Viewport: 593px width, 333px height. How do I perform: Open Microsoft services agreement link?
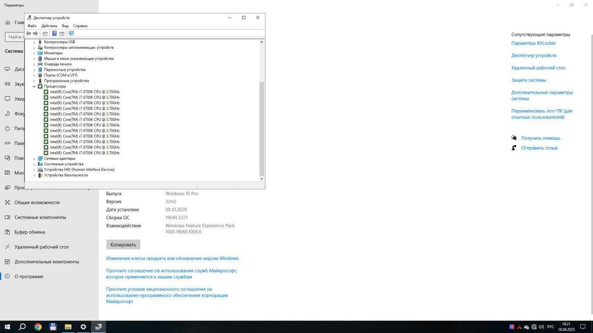[171, 274]
